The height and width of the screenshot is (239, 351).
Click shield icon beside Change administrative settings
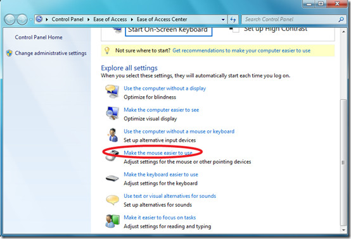point(9,53)
